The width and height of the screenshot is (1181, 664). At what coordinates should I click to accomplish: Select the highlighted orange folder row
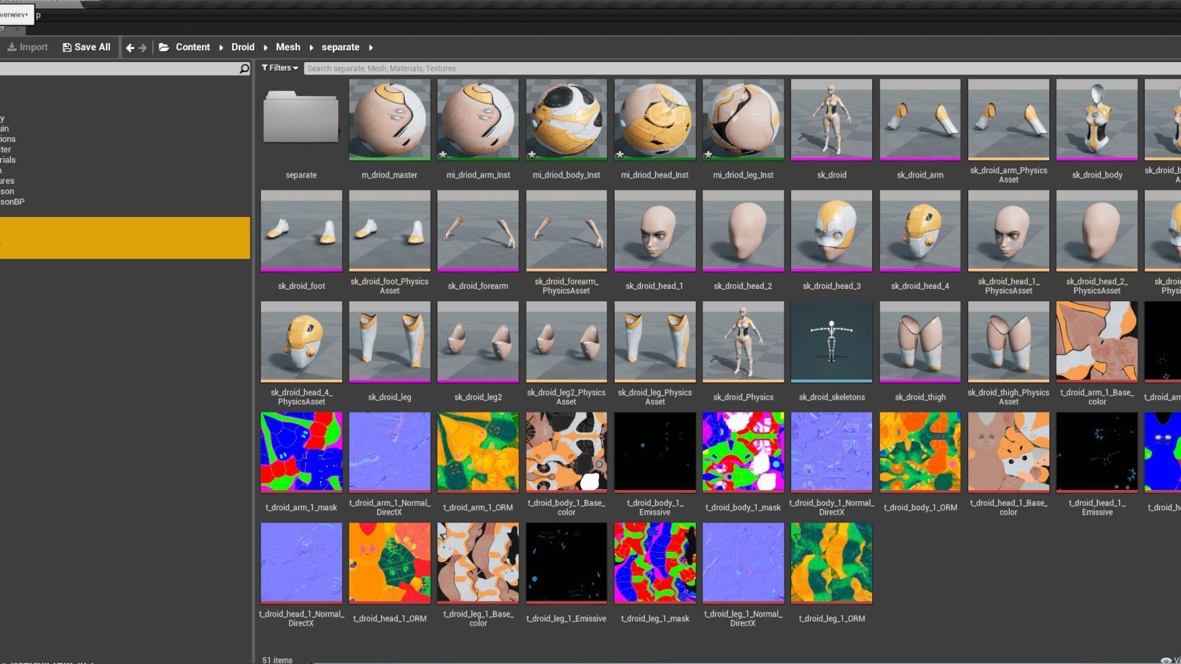(125, 237)
